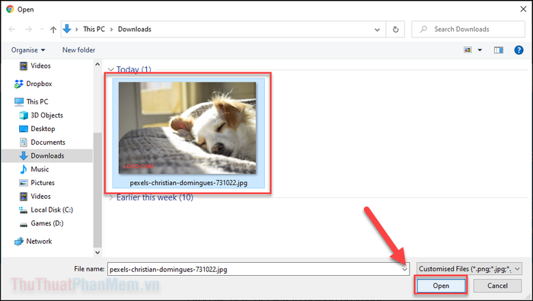Open the address bar history dropdown arrow

click(x=377, y=30)
